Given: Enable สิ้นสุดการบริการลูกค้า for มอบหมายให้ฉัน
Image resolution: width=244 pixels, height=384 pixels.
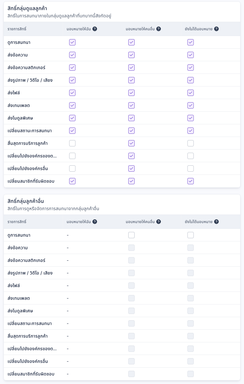Looking at the screenshot, I should click(x=73, y=143).
